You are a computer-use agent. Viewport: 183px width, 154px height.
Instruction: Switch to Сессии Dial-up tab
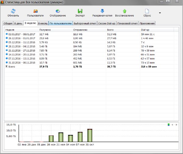[107, 23]
